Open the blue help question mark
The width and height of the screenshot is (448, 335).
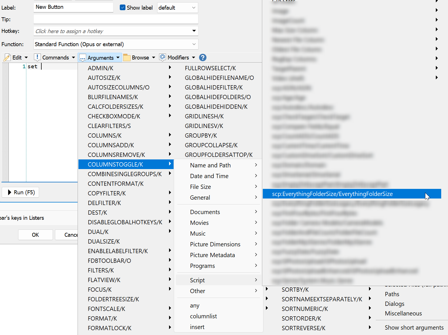click(x=203, y=57)
